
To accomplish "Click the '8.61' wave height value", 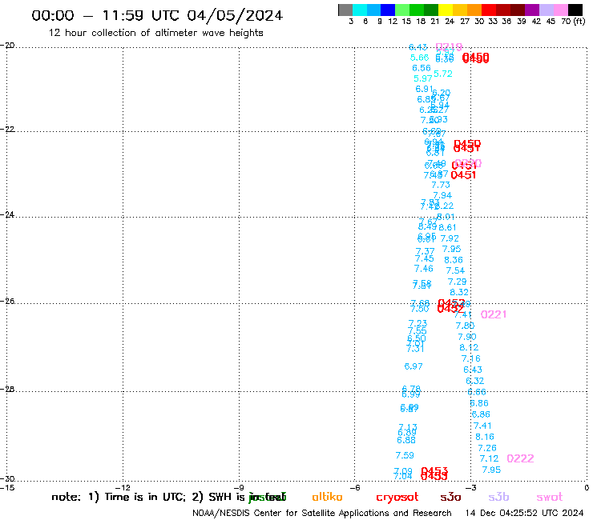I will [447, 227].
